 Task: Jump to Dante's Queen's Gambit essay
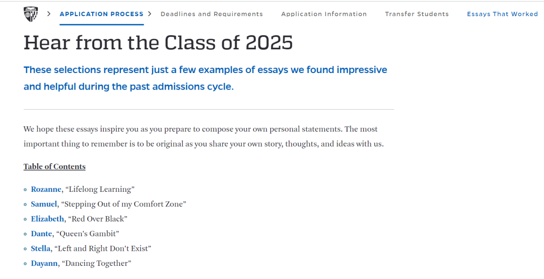click(41, 234)
